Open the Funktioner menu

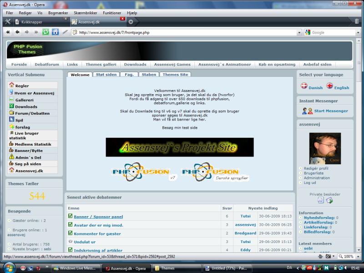(x=112, y=13)
